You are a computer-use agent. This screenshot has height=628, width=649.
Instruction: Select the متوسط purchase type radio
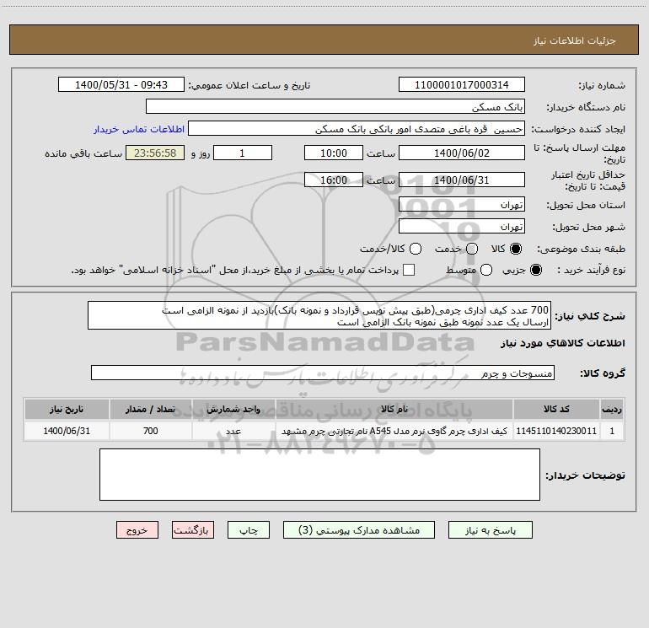486,270
